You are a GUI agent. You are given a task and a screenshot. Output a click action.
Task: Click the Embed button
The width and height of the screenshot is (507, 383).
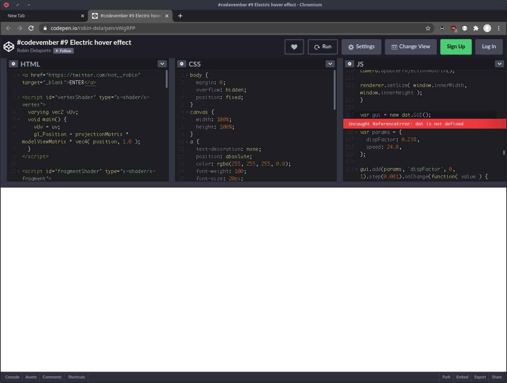(x=462, y=377)
